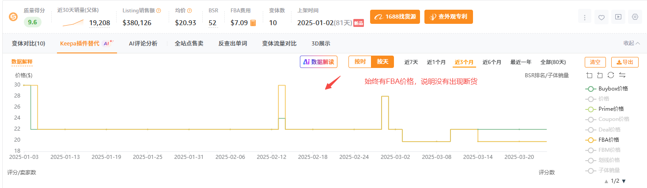Toggle the Prime价格 legend series

[605, 109]
